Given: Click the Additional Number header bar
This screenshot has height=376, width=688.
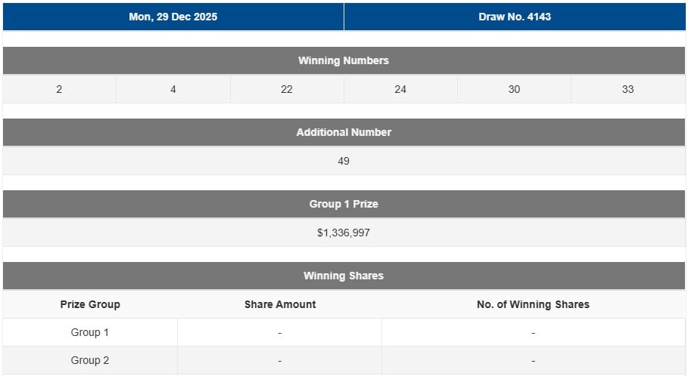Looking at the screenshot, I should (x=344, y=132).
